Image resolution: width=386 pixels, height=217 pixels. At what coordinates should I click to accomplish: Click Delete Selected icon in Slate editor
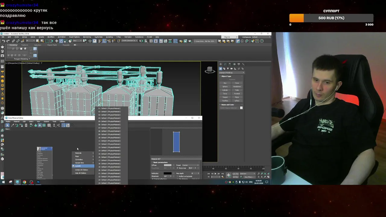tap(26, 125)
